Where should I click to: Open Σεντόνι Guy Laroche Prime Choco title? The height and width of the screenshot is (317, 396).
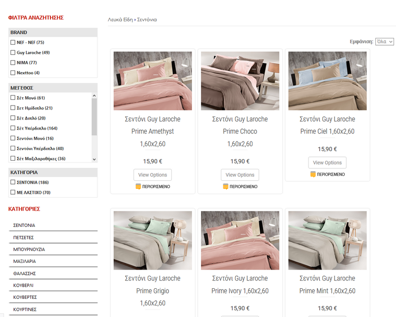coord(240,131)
